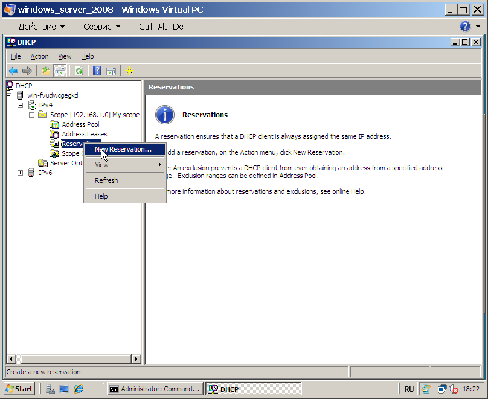Click the 18:22 system clock
The height and width of the screenshot is (399, 488).
[471, 389]
